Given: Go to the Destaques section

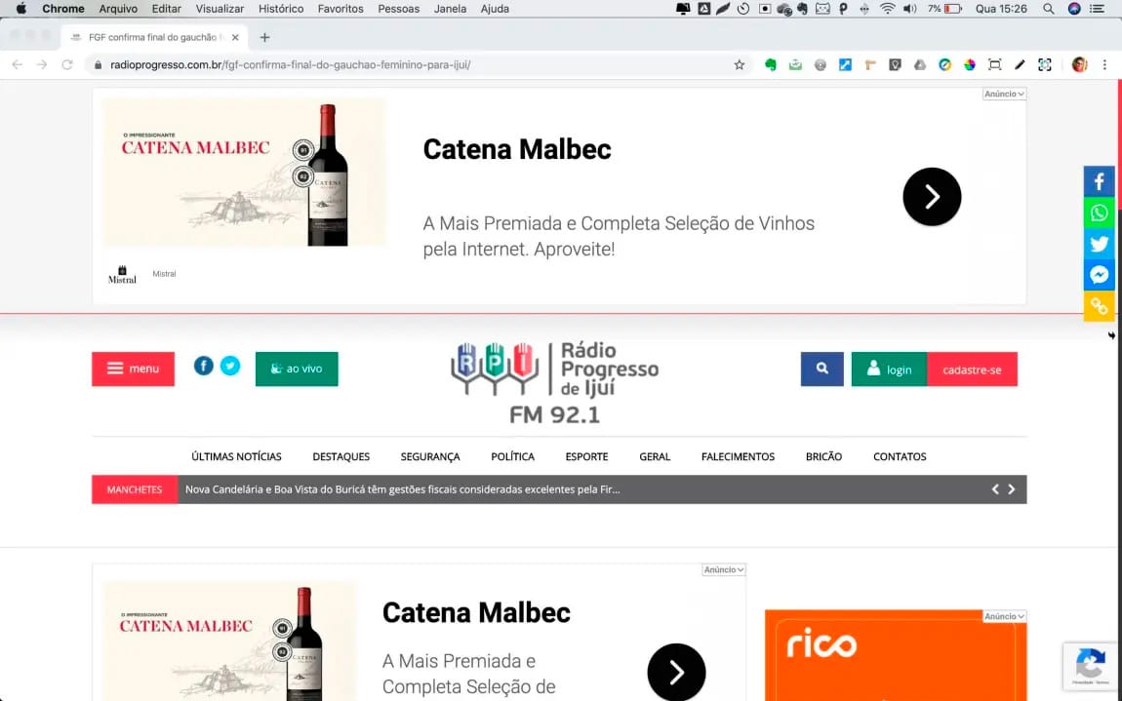Looking at the screenshot, I should click(x=341, y=456).
